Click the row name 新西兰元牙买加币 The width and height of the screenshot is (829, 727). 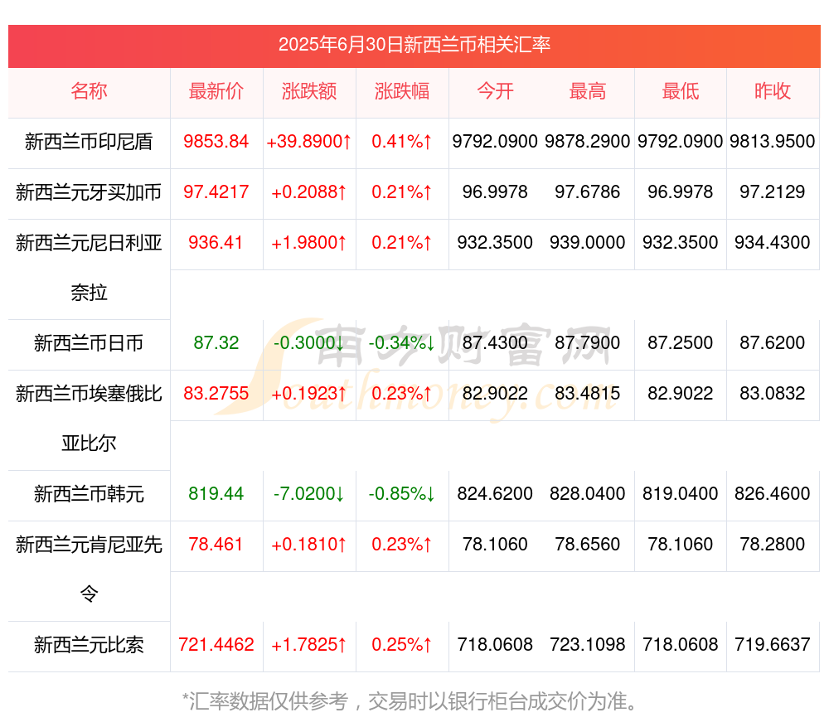(89, 192)
